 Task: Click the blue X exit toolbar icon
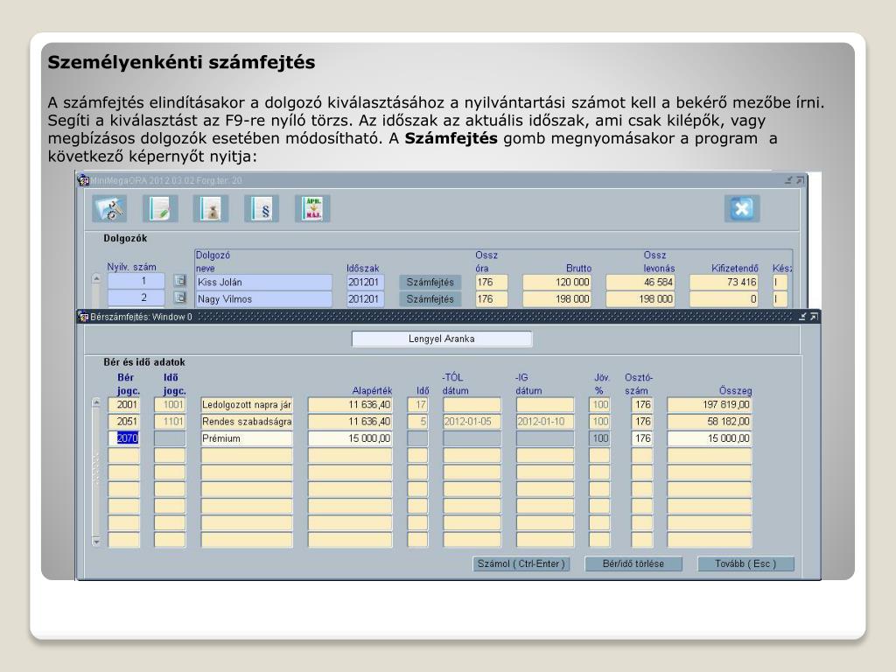742,208
